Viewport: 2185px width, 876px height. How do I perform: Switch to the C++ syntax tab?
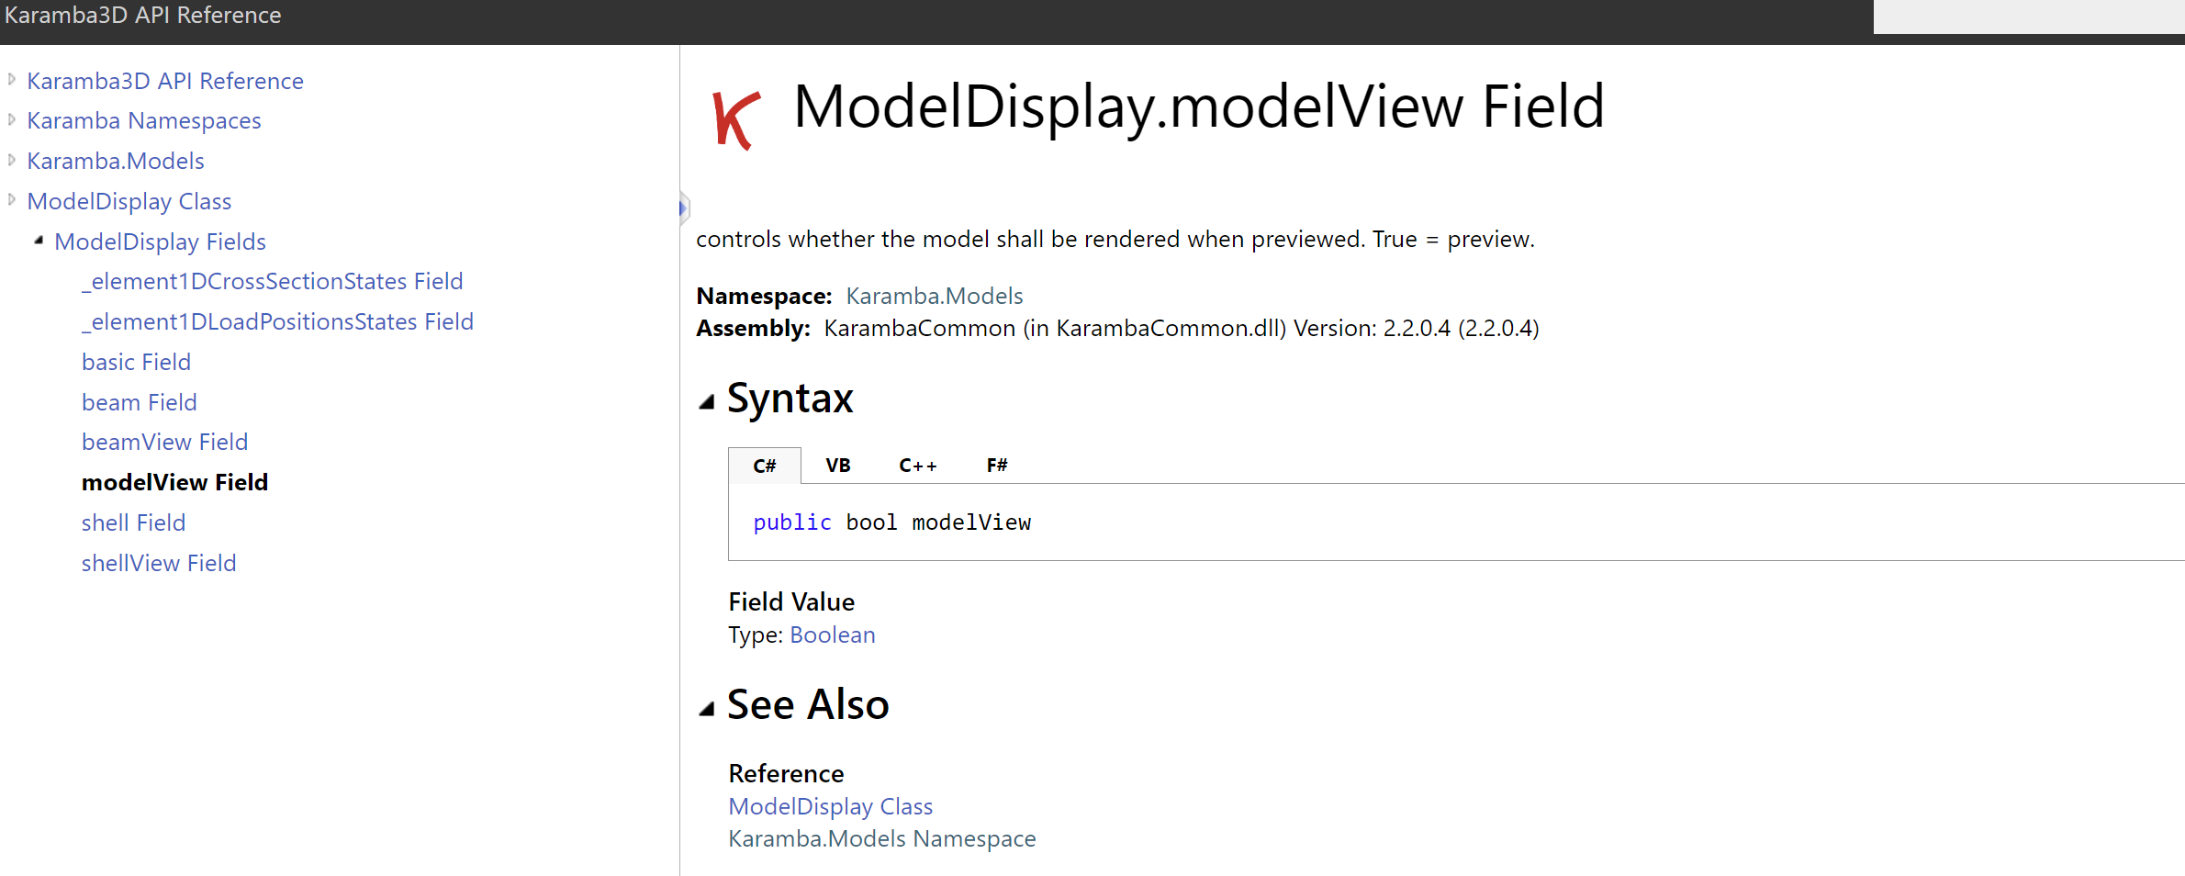coord(917,465)
